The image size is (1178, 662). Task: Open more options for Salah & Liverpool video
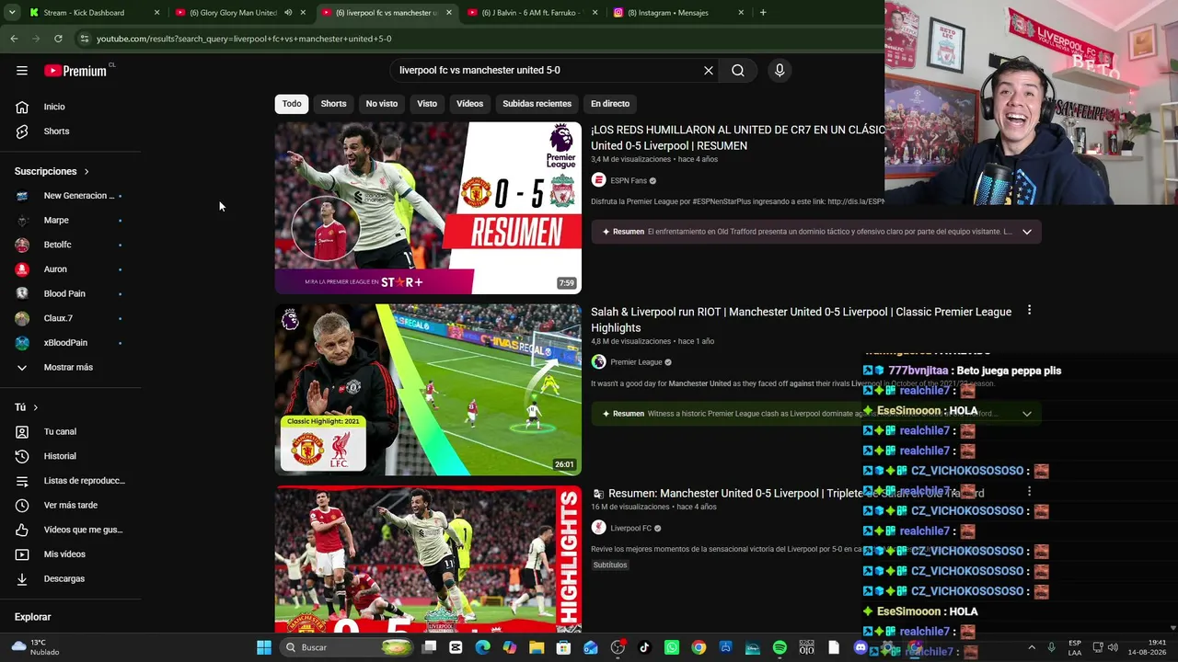pos(1029,311)
